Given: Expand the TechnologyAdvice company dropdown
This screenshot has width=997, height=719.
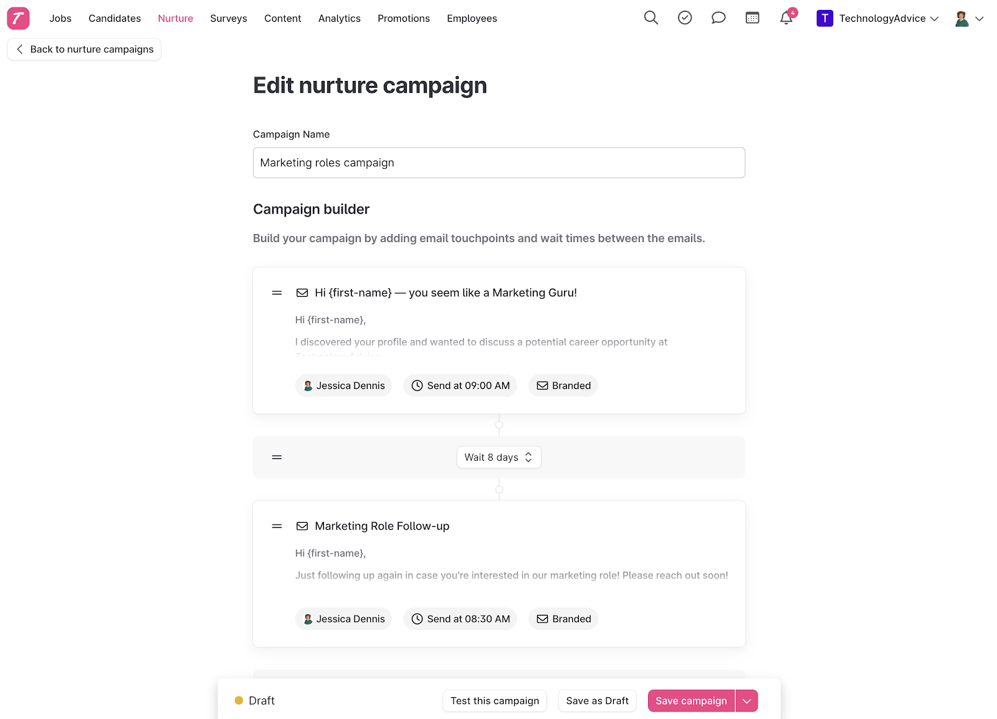Looking at the screenshot, I should point(877,18).
